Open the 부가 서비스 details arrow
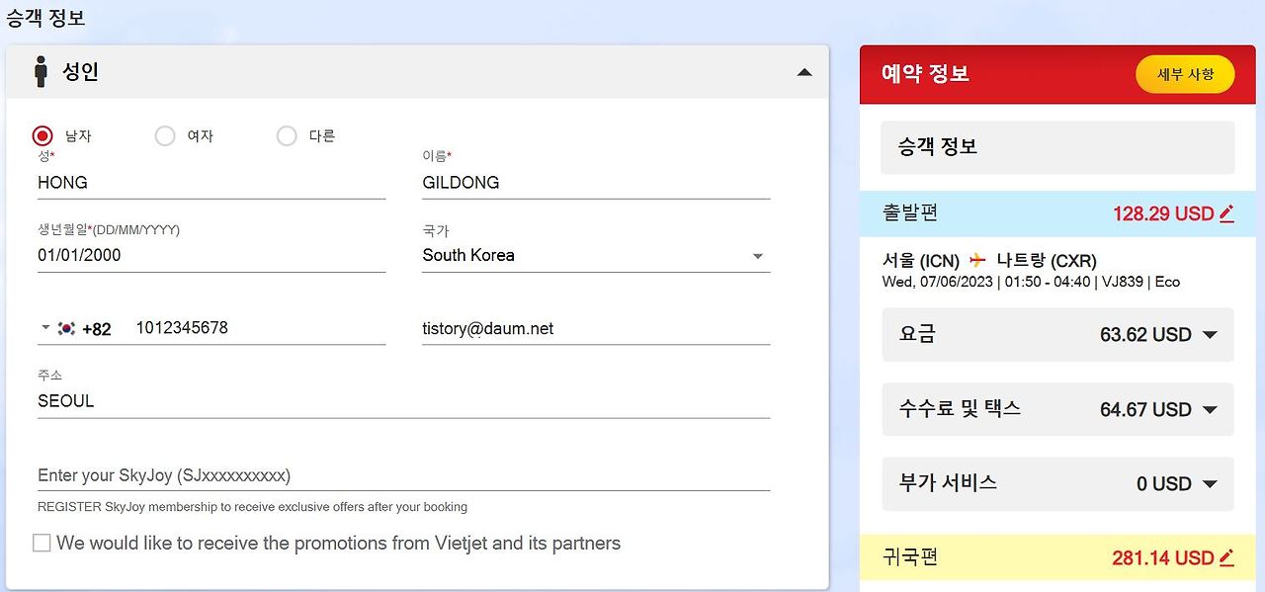This screenshot has width=1265, height=592. pyautogui.click(x=1211, y=483)
